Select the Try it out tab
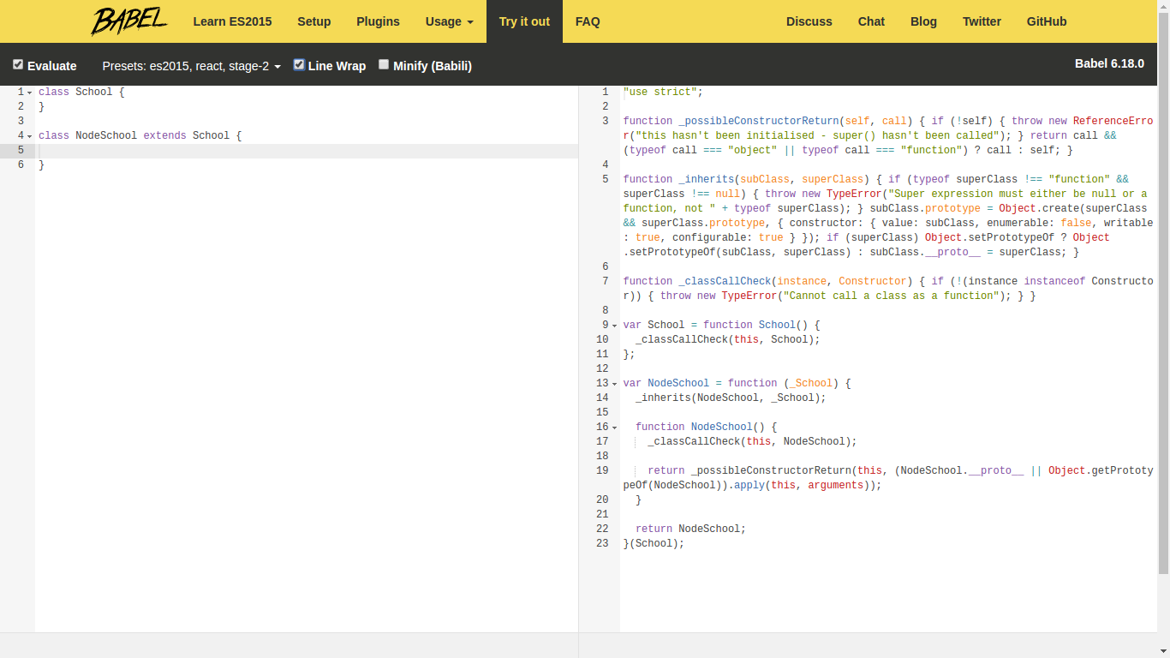Image resolution: width=1170 pixels, height=658 pixels. [524, 21]
